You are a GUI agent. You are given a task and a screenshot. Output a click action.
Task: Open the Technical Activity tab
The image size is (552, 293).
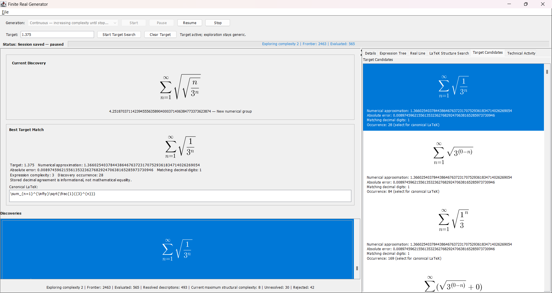coord(521,53)
